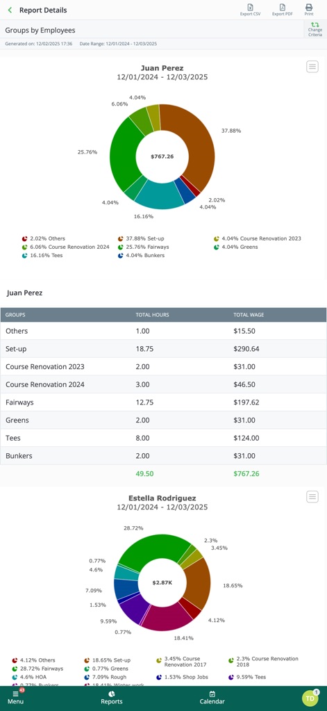
Task: Toggle 4.12% Others legend in Estella chart
Action: coord(34,660)
